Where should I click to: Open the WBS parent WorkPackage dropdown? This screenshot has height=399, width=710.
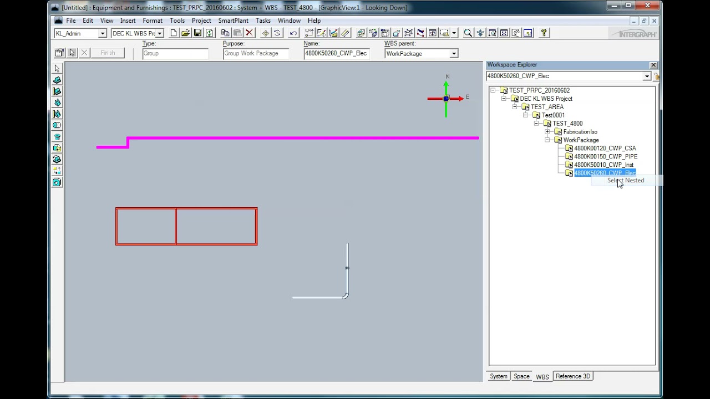click(x=454, y=54)
